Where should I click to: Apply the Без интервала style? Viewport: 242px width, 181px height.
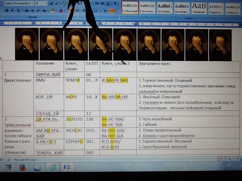tap(147, 8)
